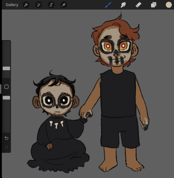Open the active color swatch
The width and height of the screenshot is (174, 178).
coord(169,5)
